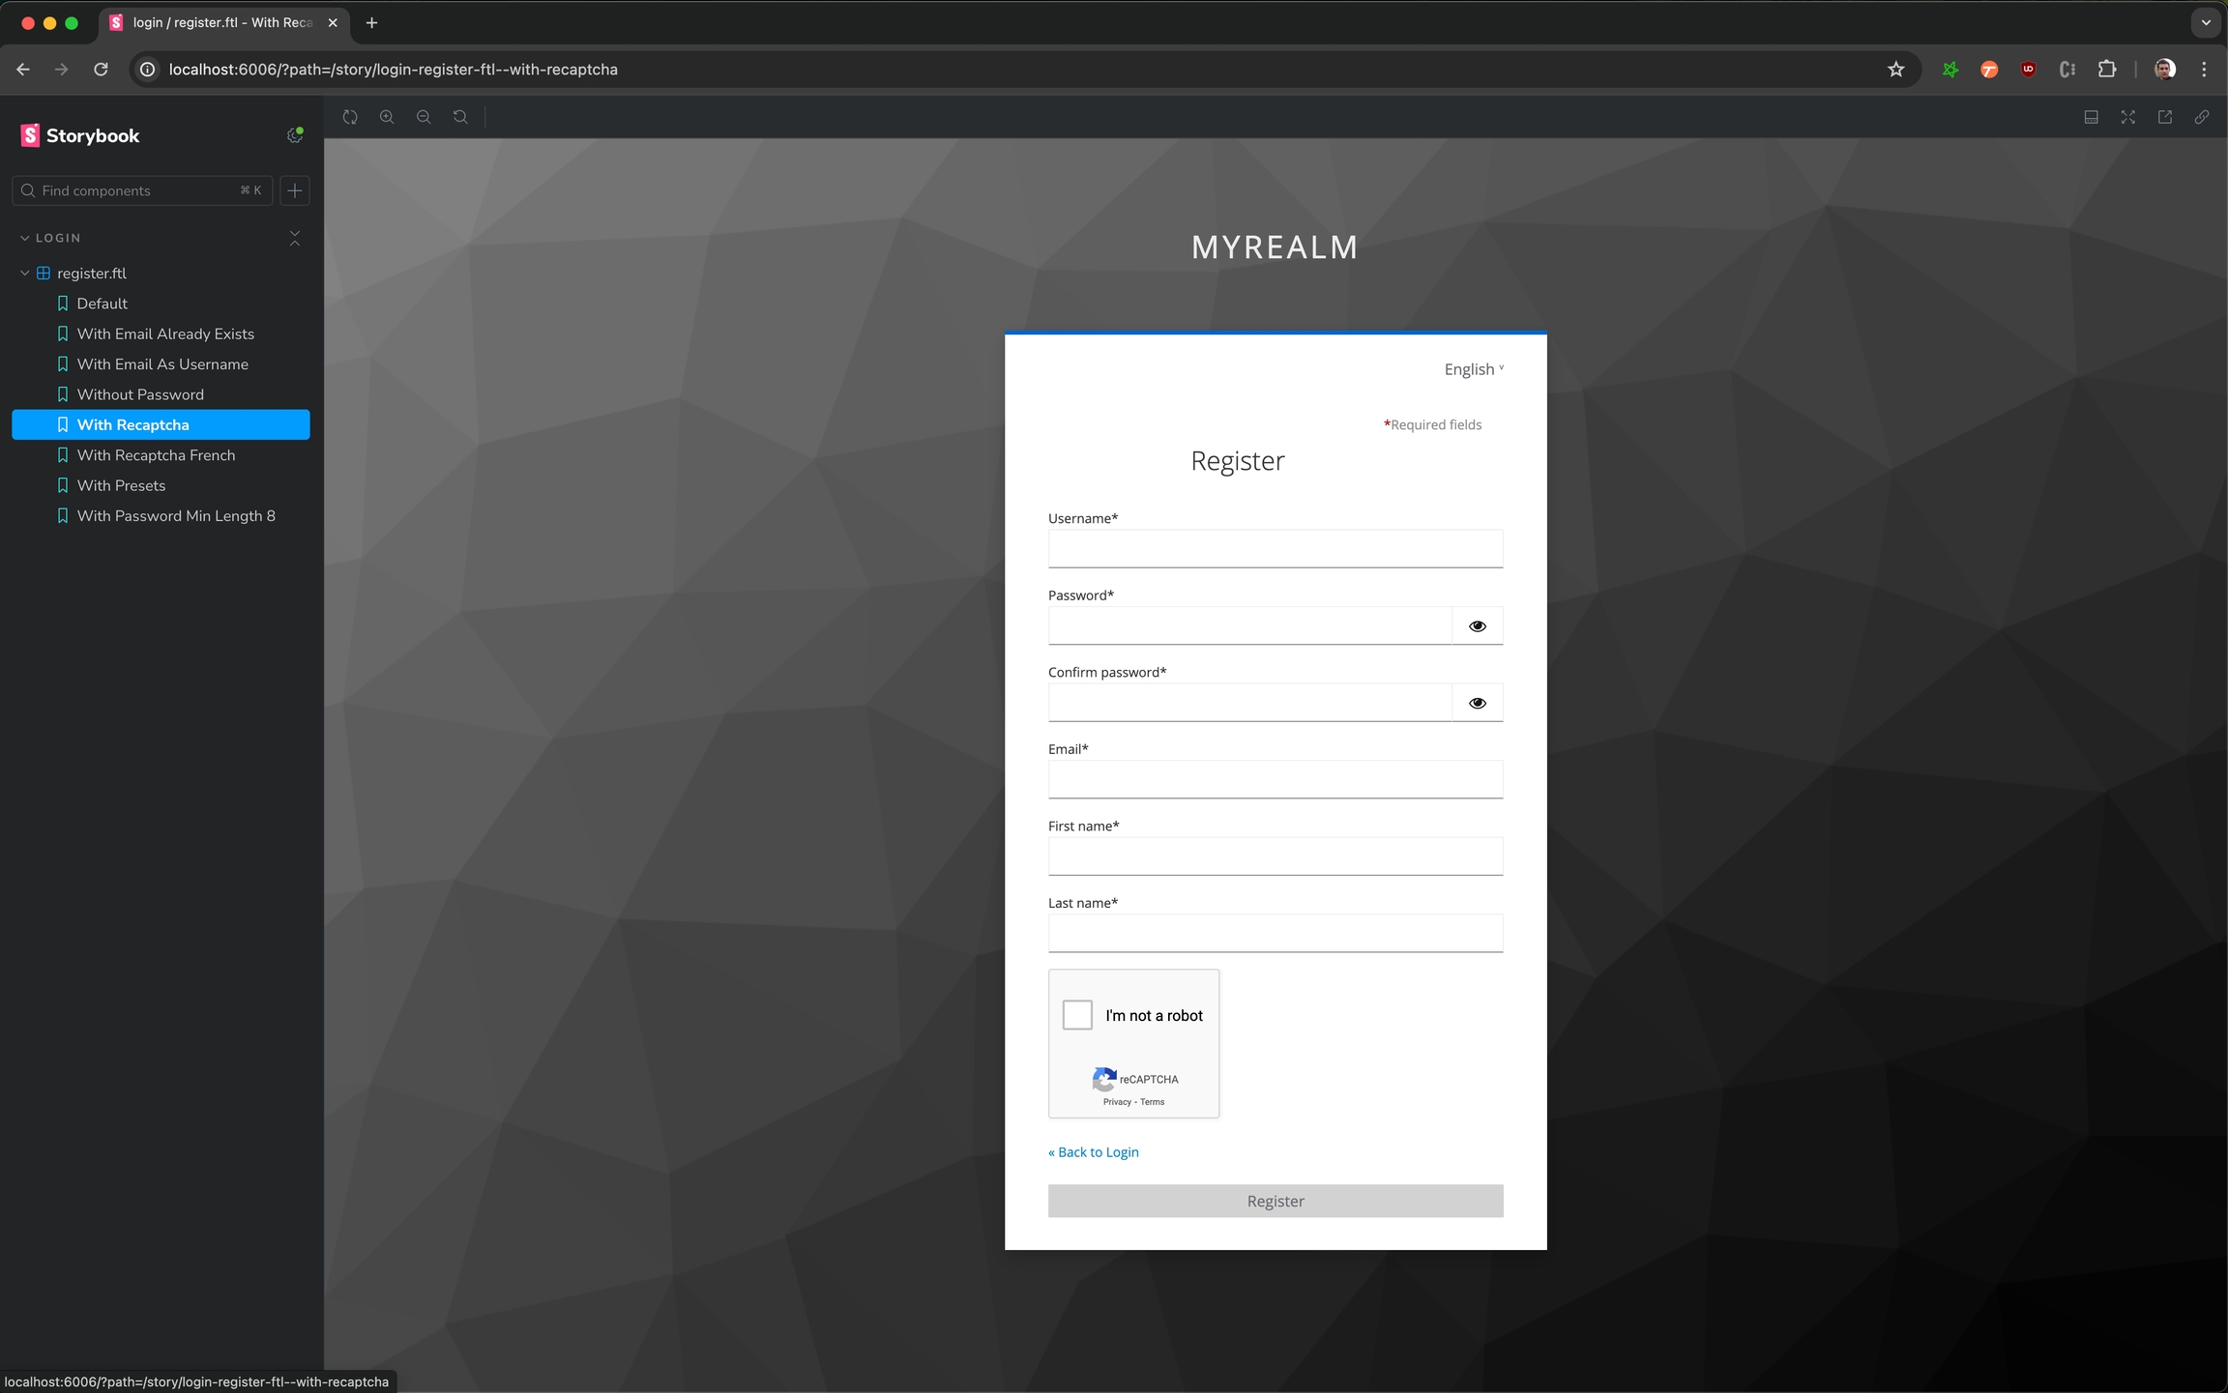2228x1393 pixels.
Task: Check the I'm not a robot checkbox
Action: pos(1077,1015)
